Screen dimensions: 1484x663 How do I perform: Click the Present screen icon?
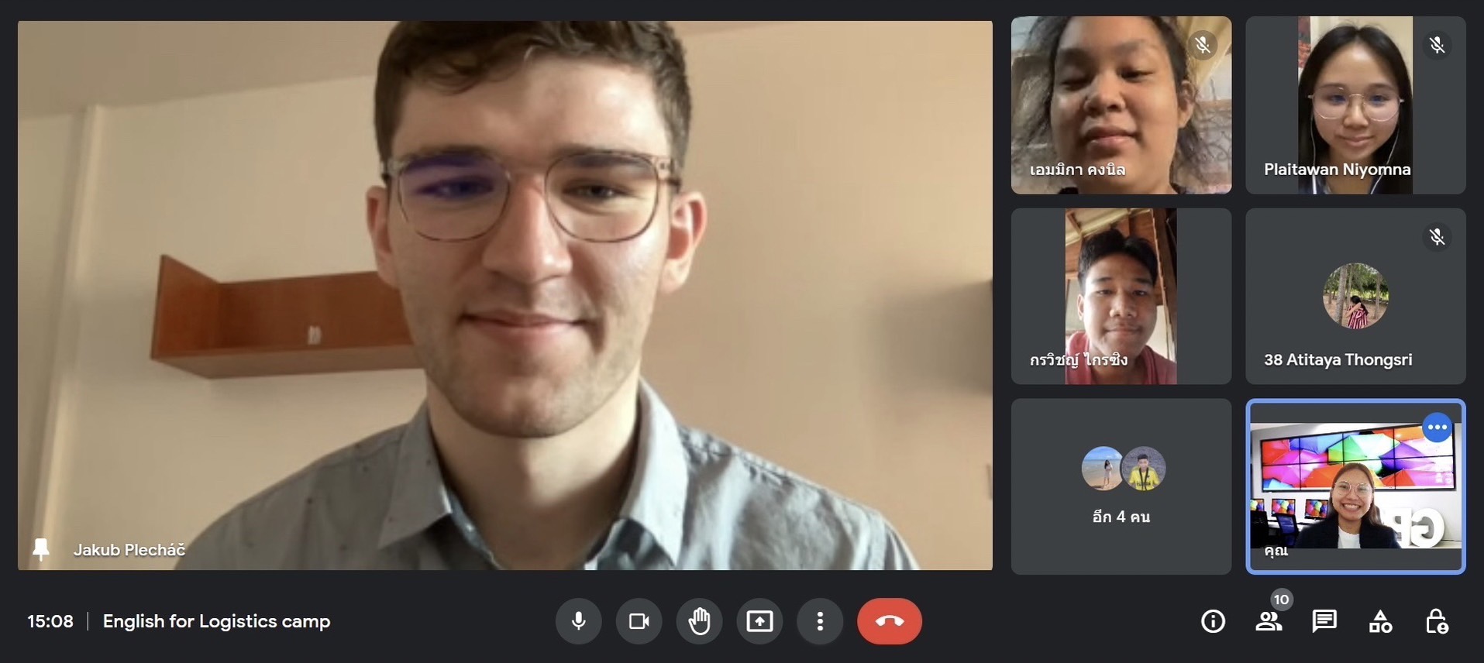[x=759, y=621]
